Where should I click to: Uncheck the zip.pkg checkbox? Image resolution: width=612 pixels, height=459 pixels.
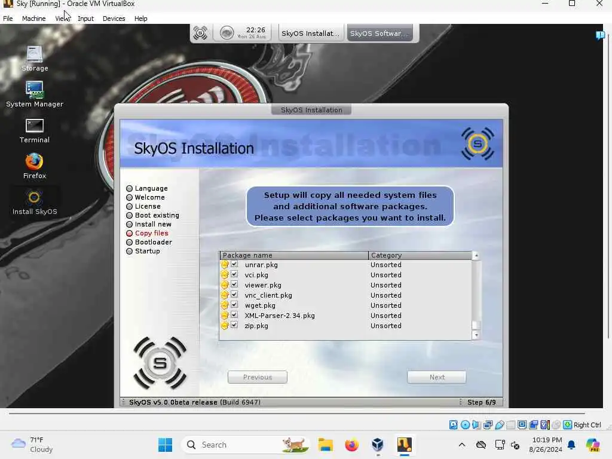click(234, 325)
